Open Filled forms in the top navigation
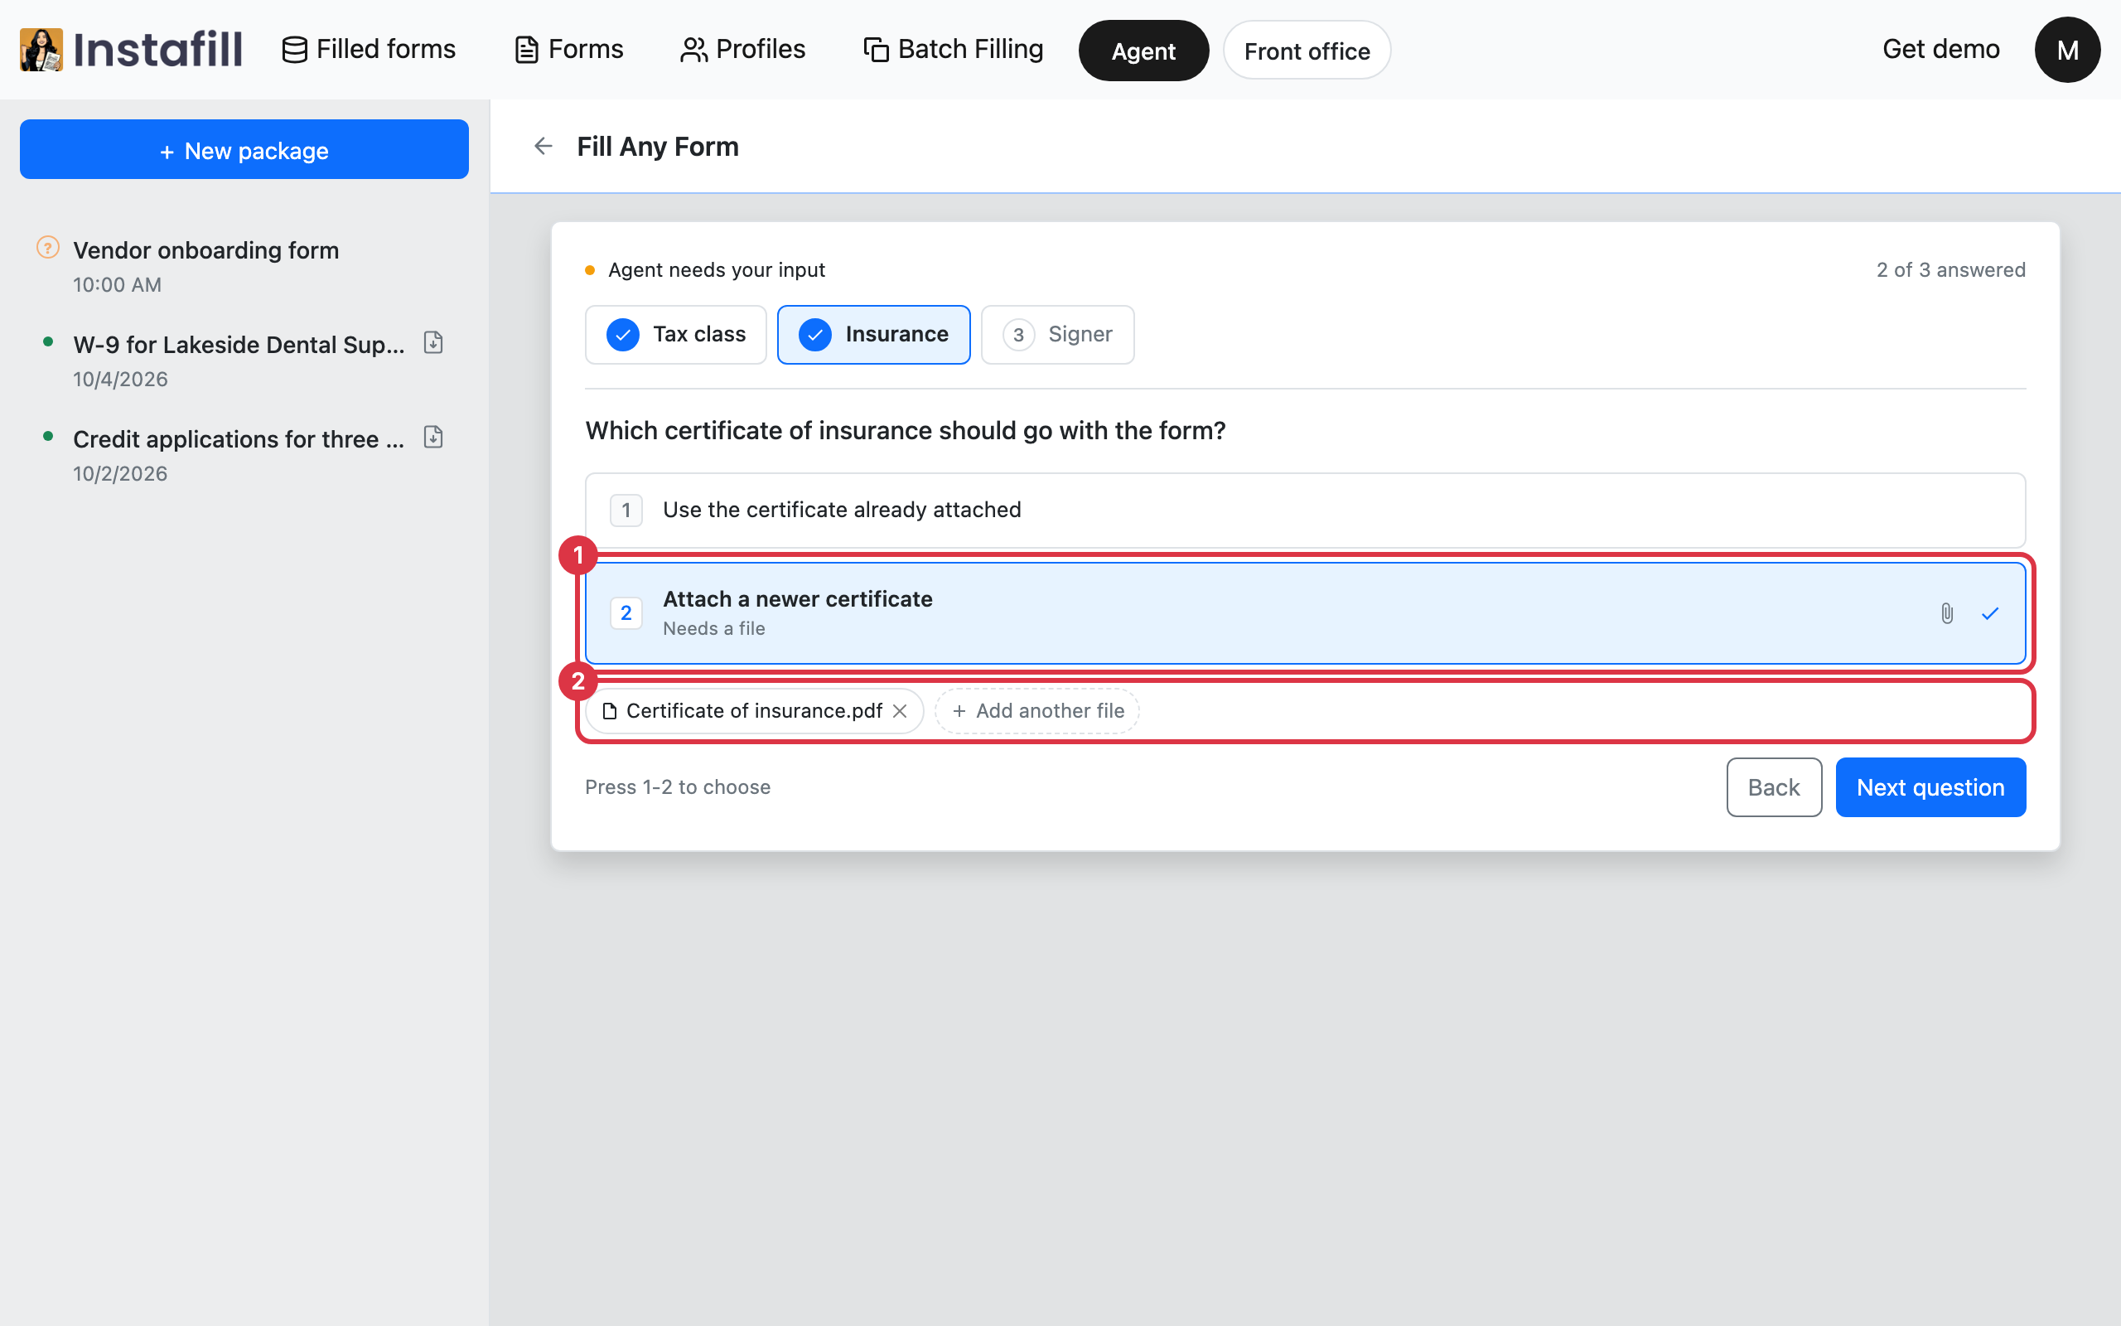 pos(368,49)
